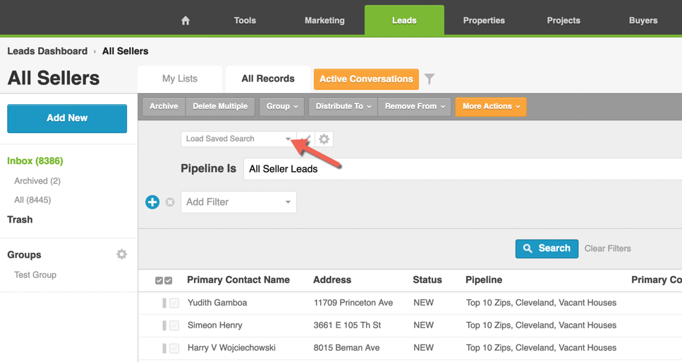Click drag handle beside Yudith Gamboa row
The width and height of the screenshot is (682, 362).
click(x=164, y=303)
